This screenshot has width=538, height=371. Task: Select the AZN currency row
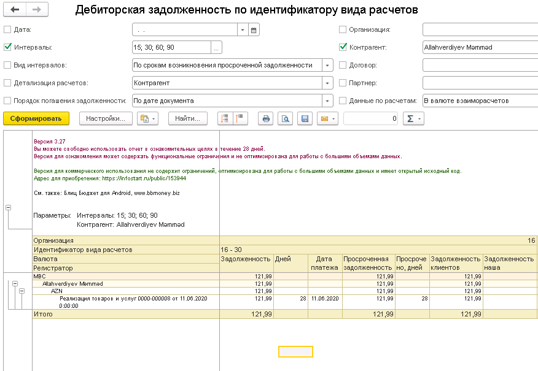[x=126, y=291]
